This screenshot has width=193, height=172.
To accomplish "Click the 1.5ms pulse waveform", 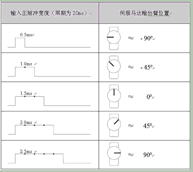I will 49,101.
